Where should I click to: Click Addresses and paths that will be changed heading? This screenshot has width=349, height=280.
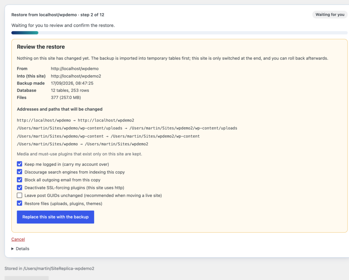click(60, 109)
